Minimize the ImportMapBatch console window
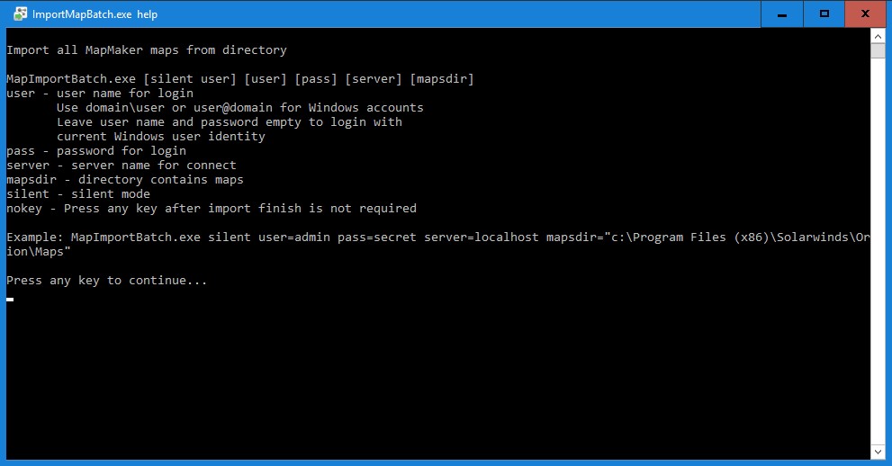Screen dimensions: 892x466 point(784,13)
